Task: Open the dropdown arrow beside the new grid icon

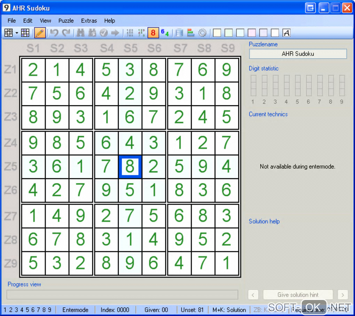Action: point(17,33)
